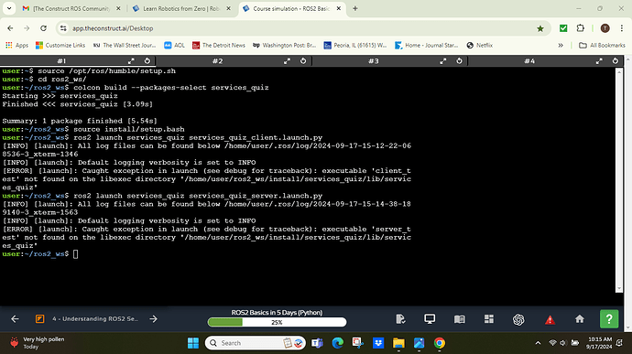The height and width of the screenshot is (354, 632).
Task: Open File Explorer from taskbar
Action: [398, 343]
